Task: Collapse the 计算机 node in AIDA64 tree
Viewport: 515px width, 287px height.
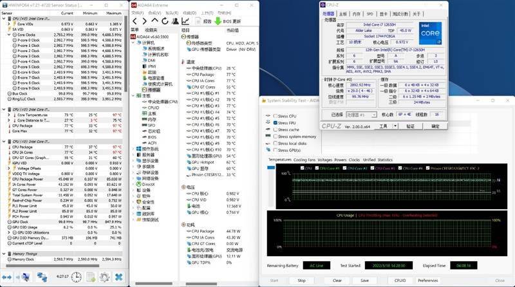Action: coord(133,42)
